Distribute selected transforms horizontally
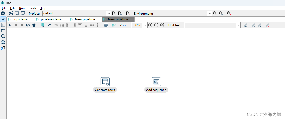The height and width of the screenshot is (119, 285). 92,25
